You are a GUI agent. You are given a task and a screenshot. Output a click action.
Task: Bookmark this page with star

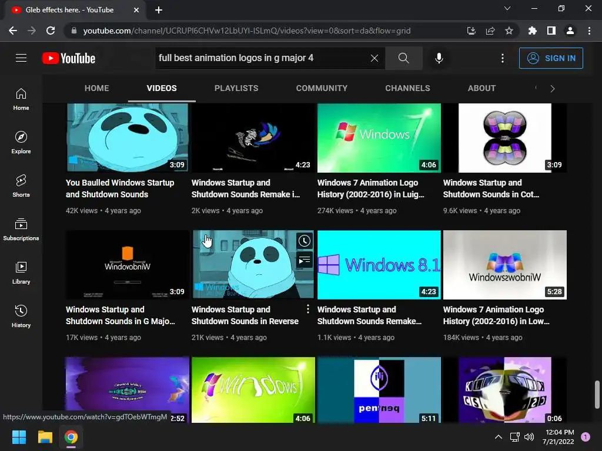[509, 31]
